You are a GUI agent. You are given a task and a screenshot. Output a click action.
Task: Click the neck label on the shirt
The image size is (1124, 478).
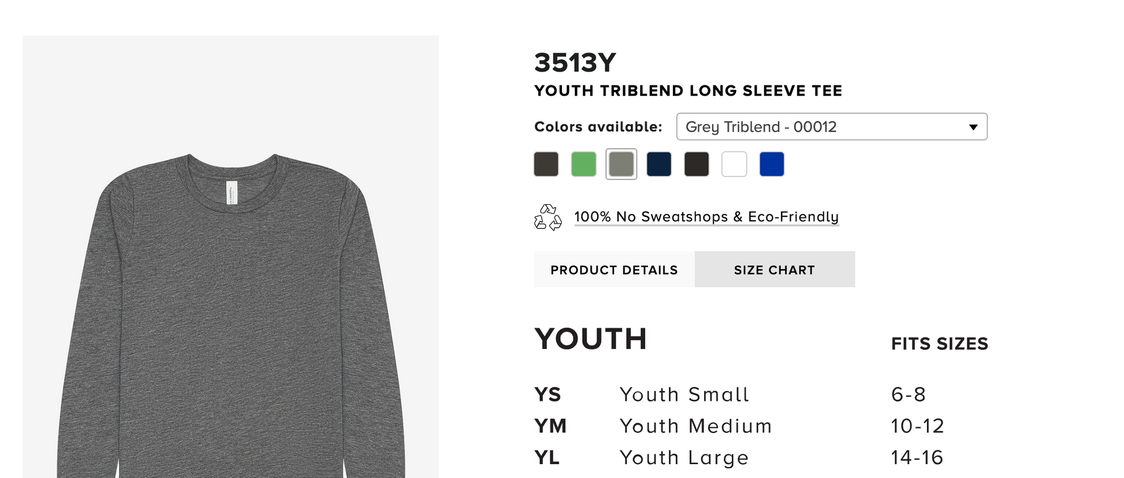232,193
